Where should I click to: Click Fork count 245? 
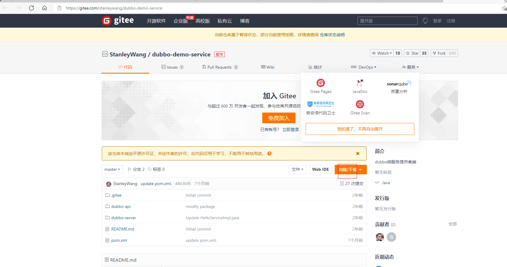pos(452,53)
